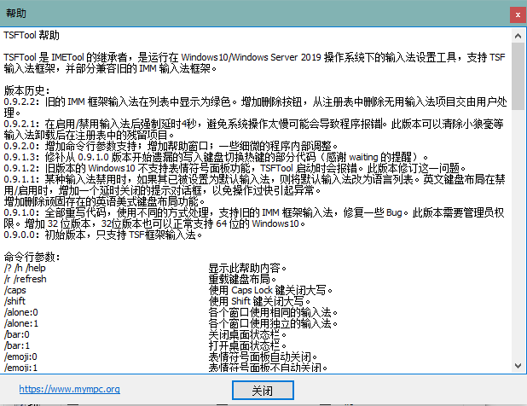The width and height of the screenshot is (527, 406).
Task: Click the "/caps" parameter text
Action: (16, 290)
